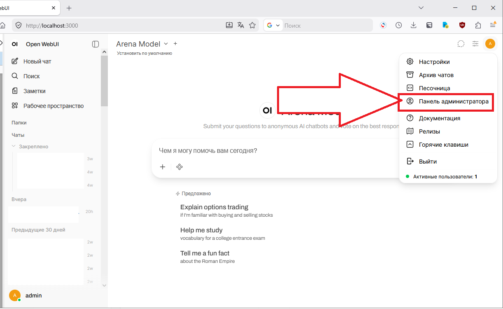Click Установить по умолчанию link
The height and width of the screenshot is (309, 503).
point(144,54)
